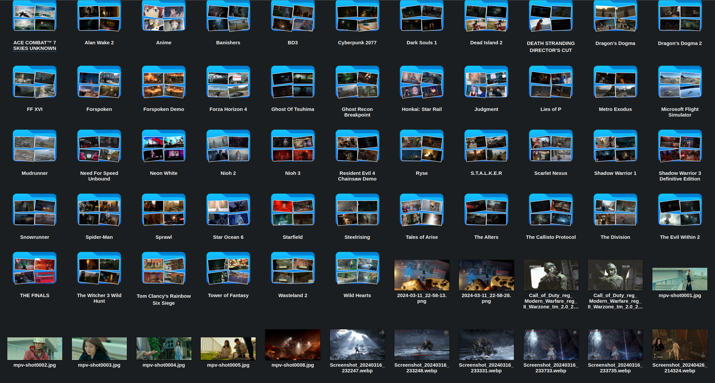715x383 pixels.
Task: Select Screenshot_20240316_232247.webp thumbnail
Action: (357, 345)
